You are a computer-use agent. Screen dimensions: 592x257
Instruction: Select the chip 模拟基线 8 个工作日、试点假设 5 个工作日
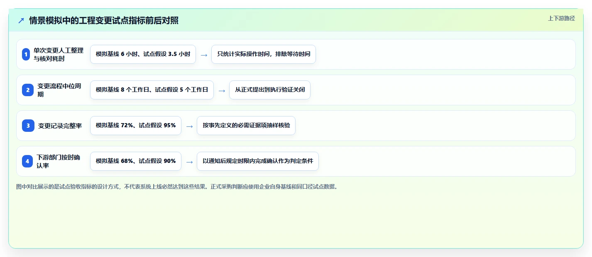(x=152, y=90)
